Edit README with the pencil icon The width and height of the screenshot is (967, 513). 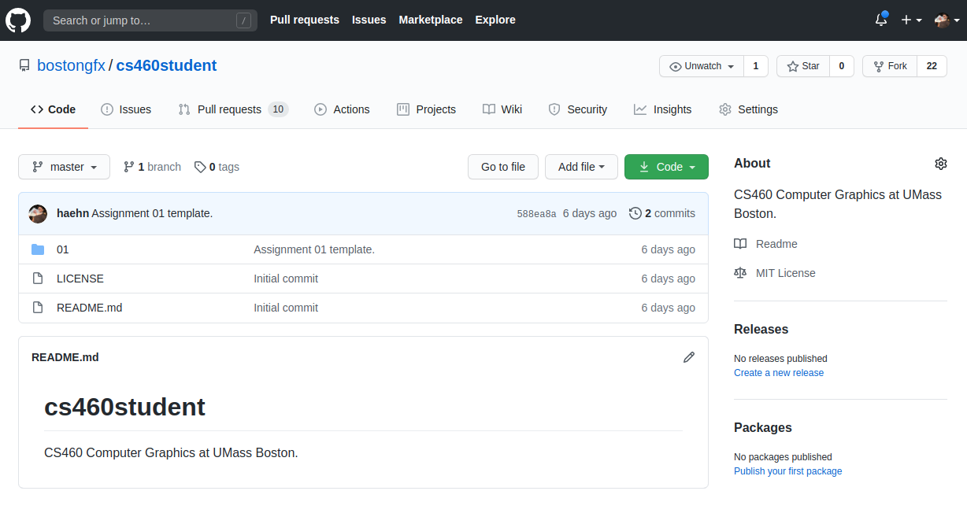689,357
